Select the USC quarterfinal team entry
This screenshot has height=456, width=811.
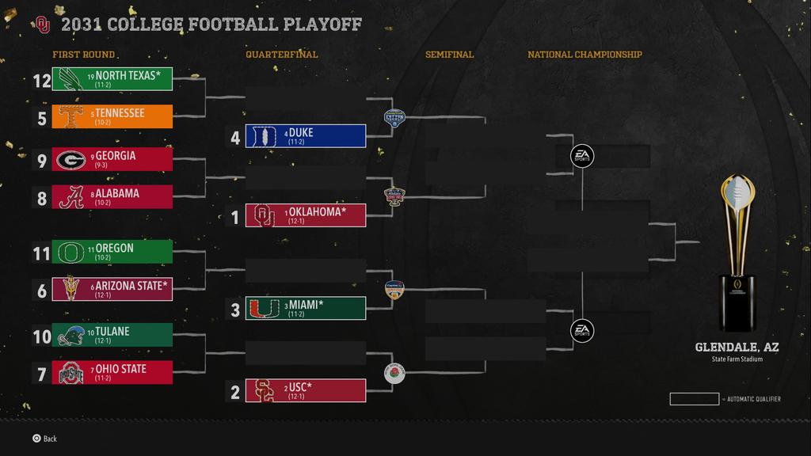(x=306, y=390)
